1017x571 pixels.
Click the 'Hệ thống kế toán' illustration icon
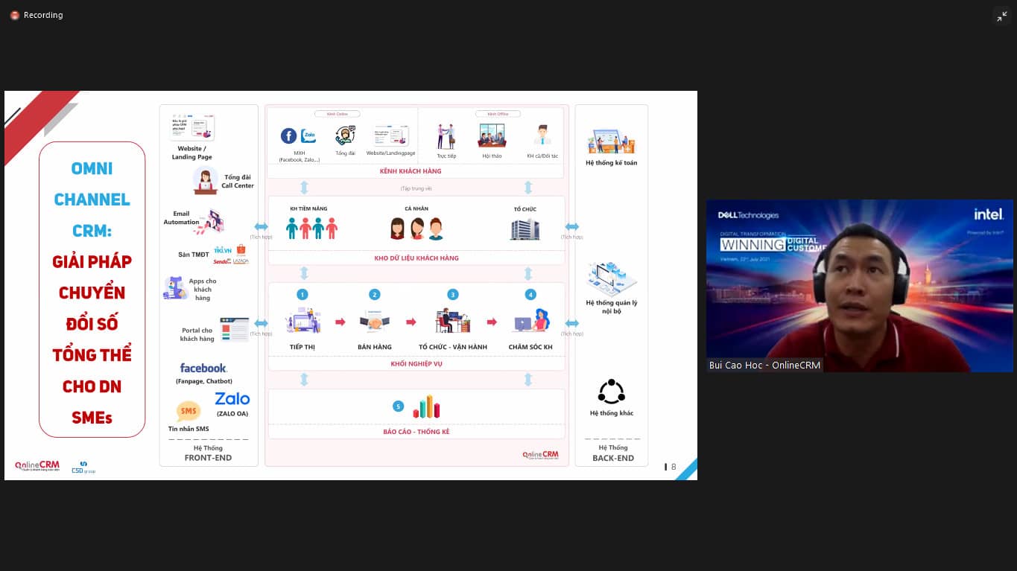611,141
